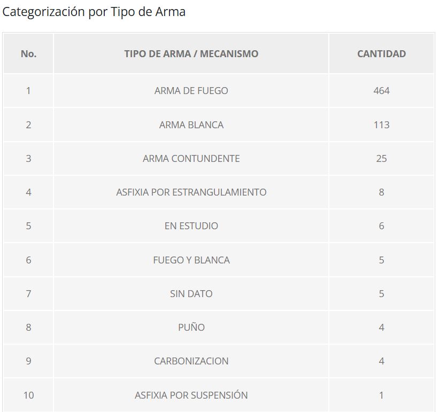This screenshot has width=439, height=412.
Task: Click the 'Categorización por Tipo de Arma' heading
Action: [94, 12]
